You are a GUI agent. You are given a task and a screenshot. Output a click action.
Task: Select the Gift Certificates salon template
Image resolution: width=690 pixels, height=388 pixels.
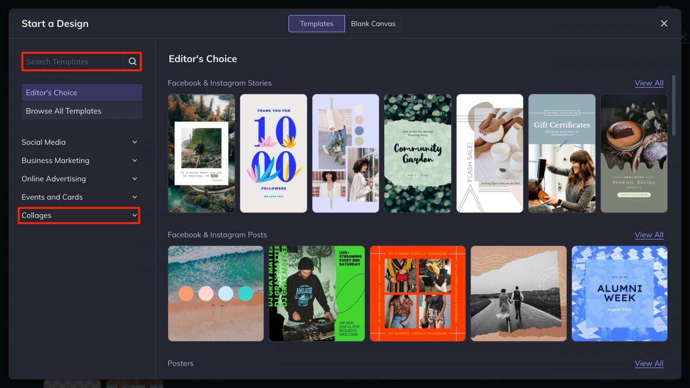562,153
